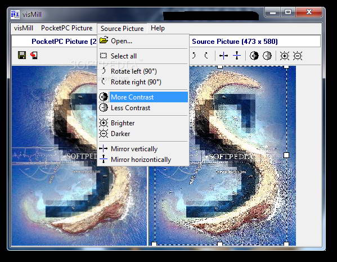Click the rotate right toolbar icon

tap(206, 56)
